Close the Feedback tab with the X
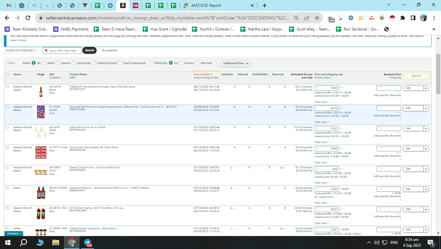This screenshot has height=249, width=441. [x=20, y=233]
